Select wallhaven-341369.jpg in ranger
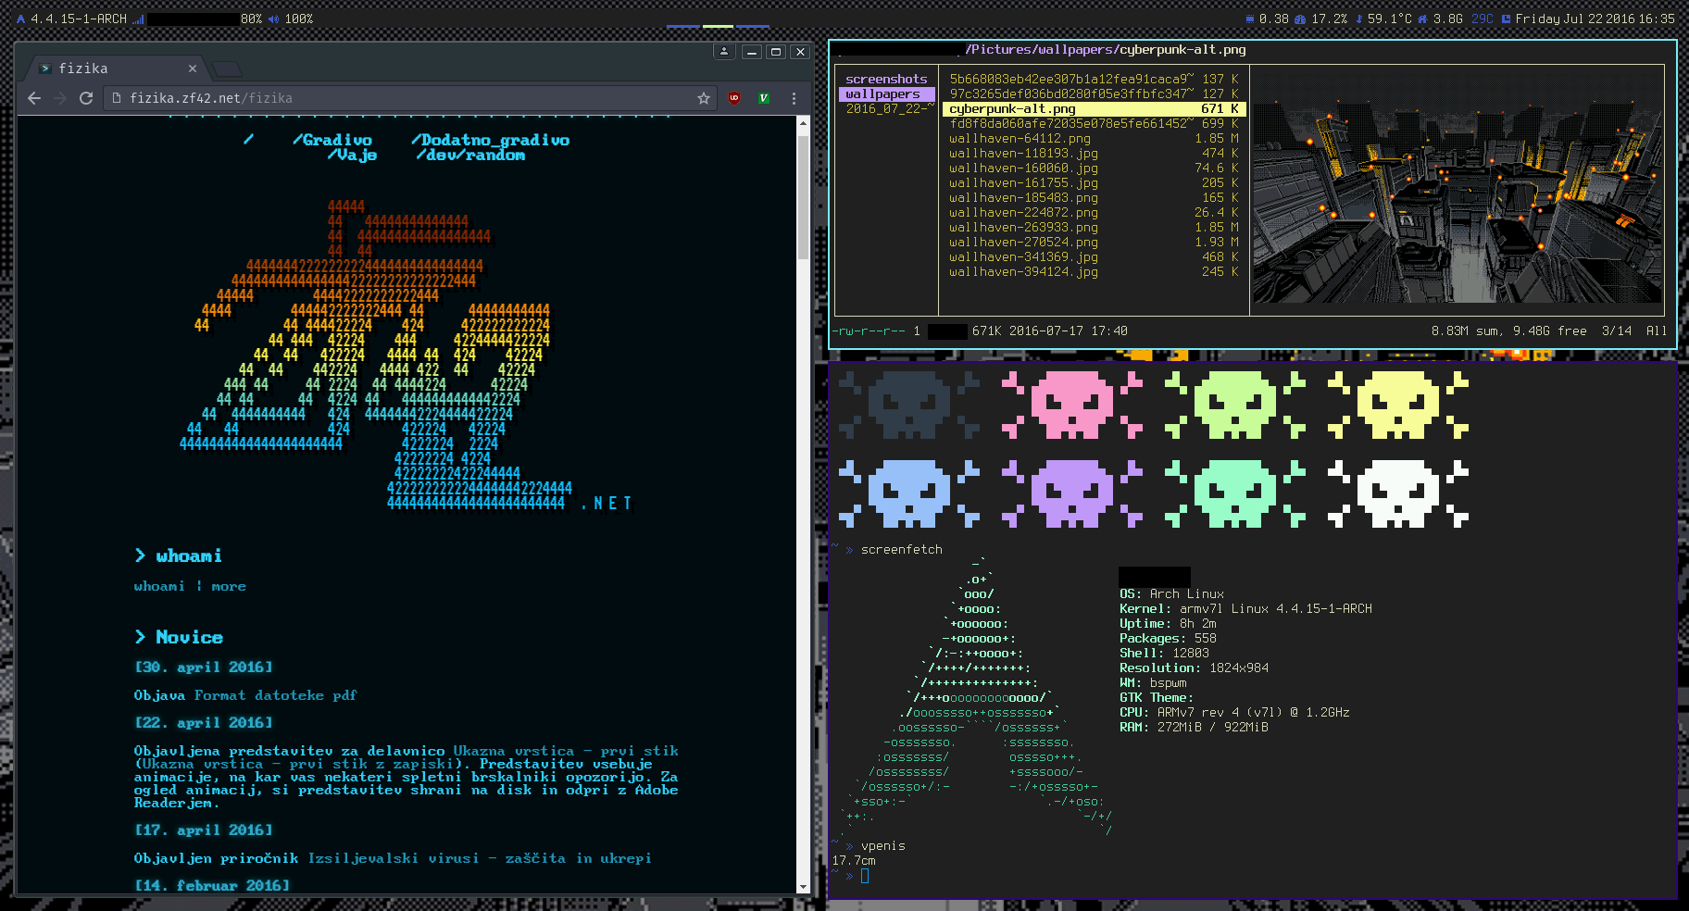Viewport: 1689px width, 911px height. tap(1094, 257)
